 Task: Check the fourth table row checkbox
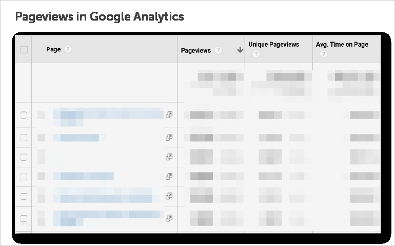coord(24,176)
